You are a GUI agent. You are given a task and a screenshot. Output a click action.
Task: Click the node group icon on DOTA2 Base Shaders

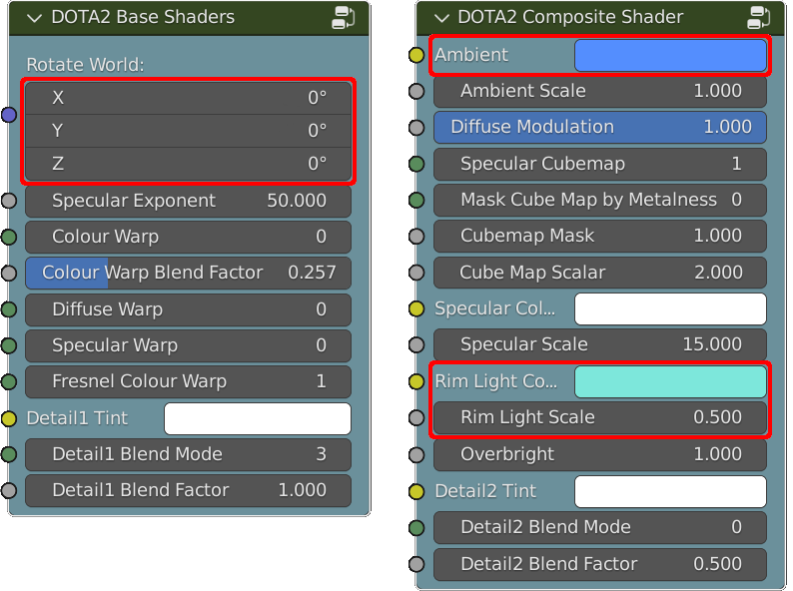pyautogui.click(x=343, y=17)
